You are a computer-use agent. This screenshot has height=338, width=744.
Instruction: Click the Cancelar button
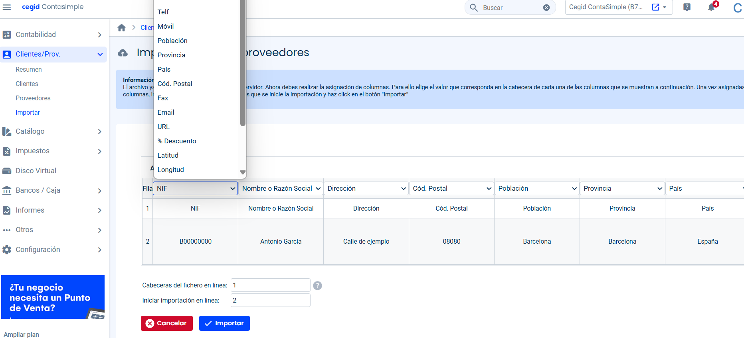tap(167, 323)
